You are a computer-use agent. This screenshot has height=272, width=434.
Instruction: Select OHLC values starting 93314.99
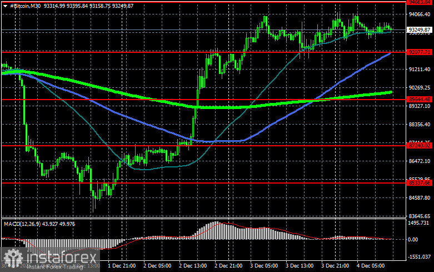[88, 6]
